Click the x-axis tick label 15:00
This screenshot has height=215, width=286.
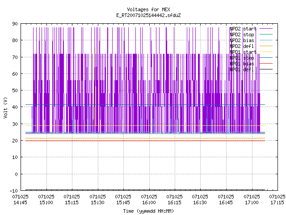46,202
